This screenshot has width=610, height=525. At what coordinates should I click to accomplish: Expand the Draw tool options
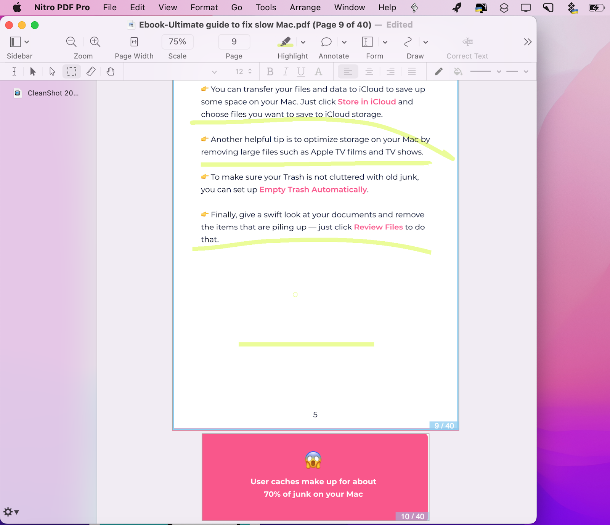coord(425,42)
